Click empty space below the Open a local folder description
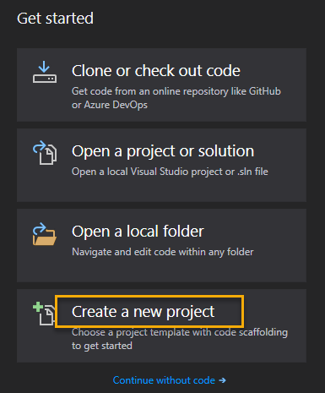The width and height of the screenshot is (325, 393). [x=161, y=270]
